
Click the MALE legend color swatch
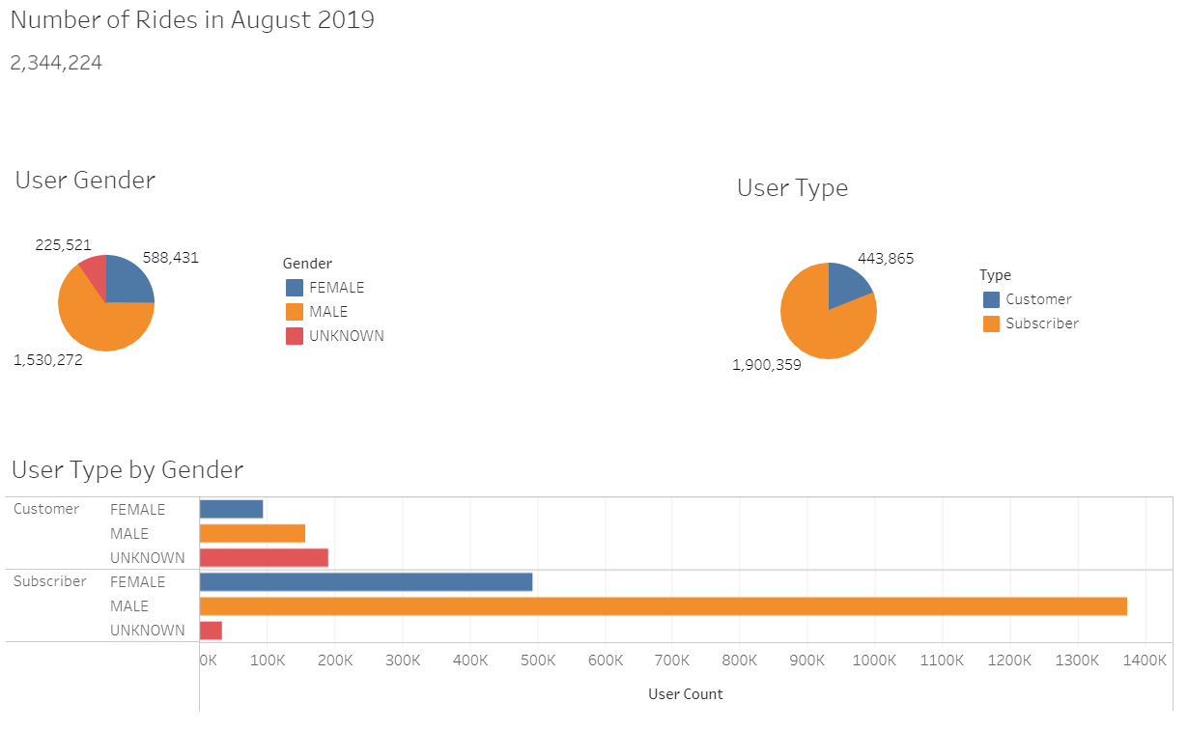293,311
